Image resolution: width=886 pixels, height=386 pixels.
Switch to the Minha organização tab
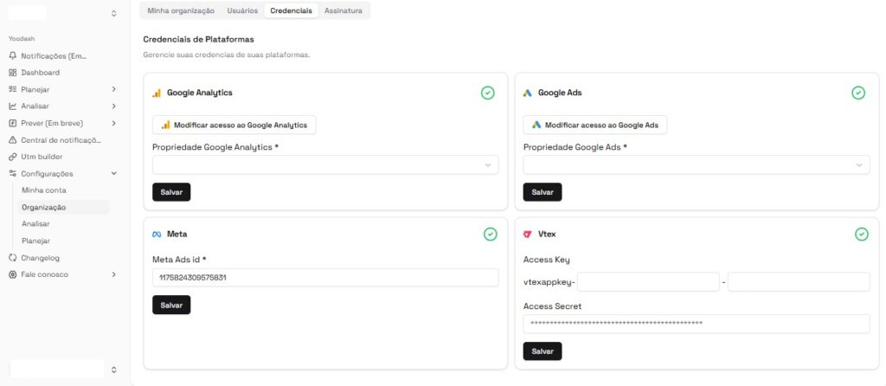pos(181,10)
